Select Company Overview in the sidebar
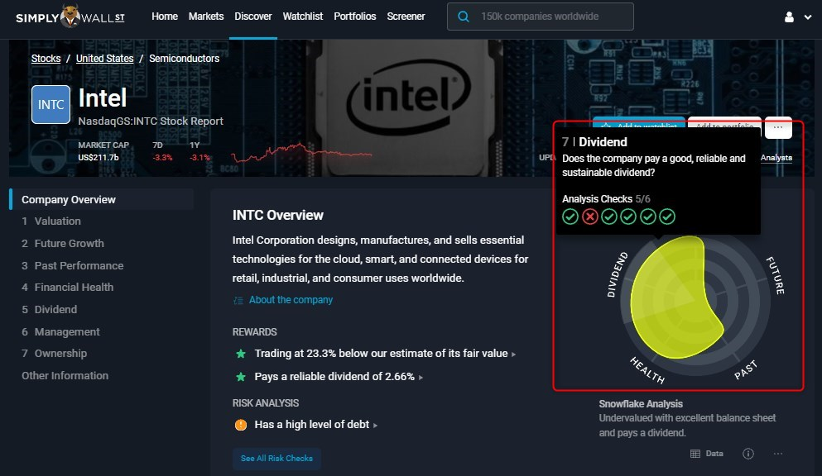This screenshot has height=476, width=822. click(102, 199)
